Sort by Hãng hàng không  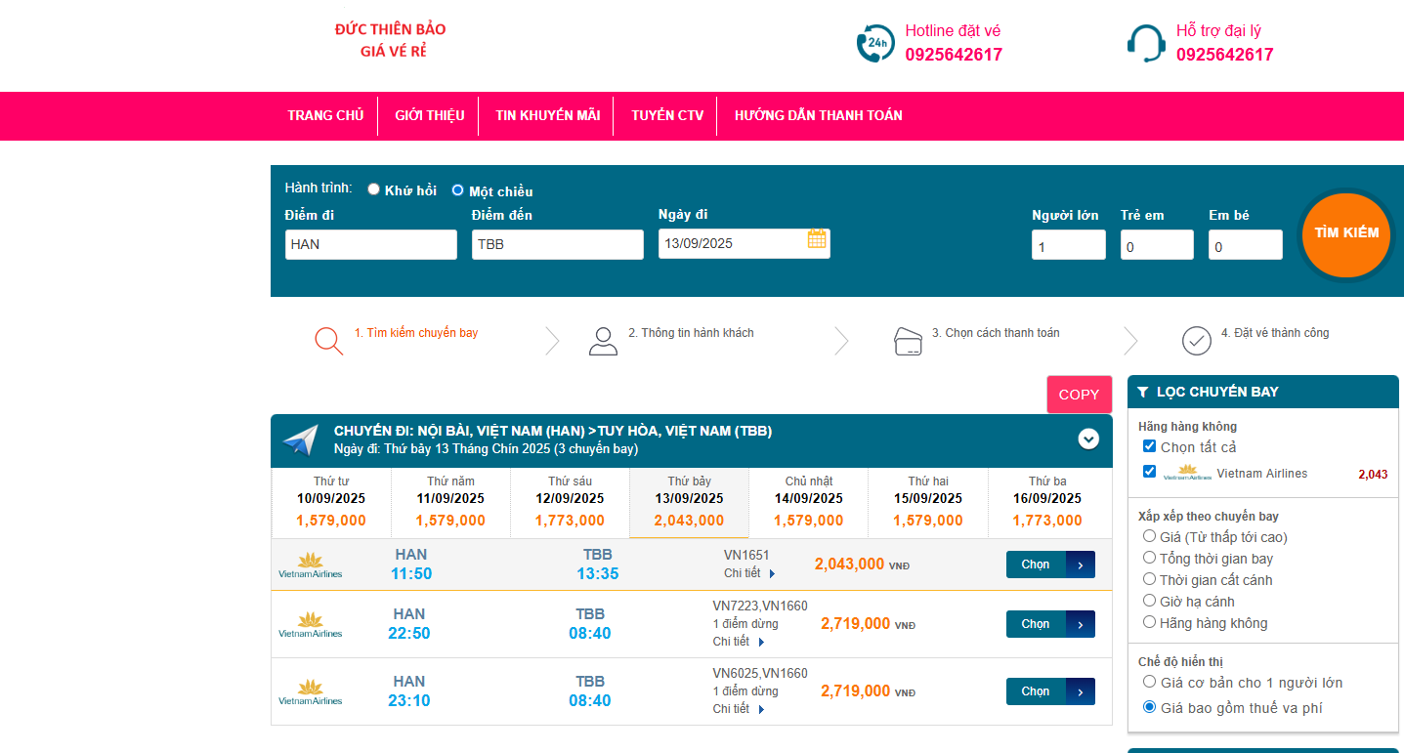(1149, 622)
